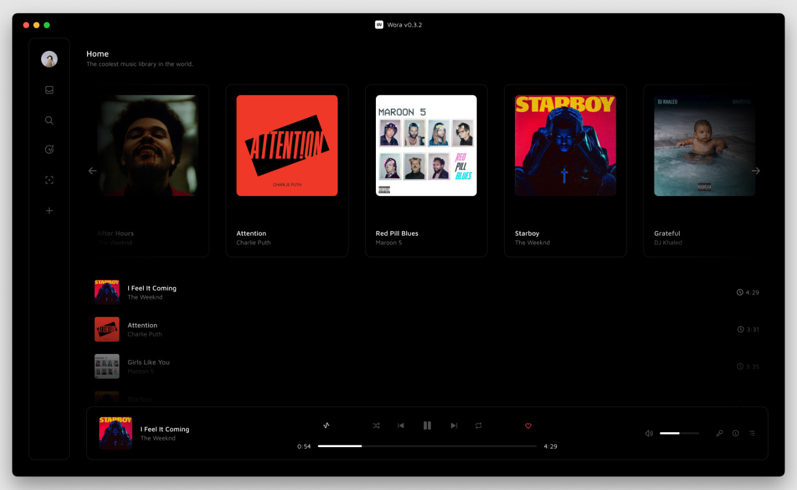Open the After Hours album cover
This screenshot has height=490, width=797.
pos(148,145)
